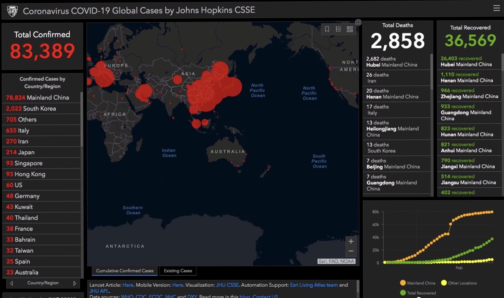The image size is (504, 298).
Task: Click '946 recovered Zhejiang' row
Action: (470, 93)
